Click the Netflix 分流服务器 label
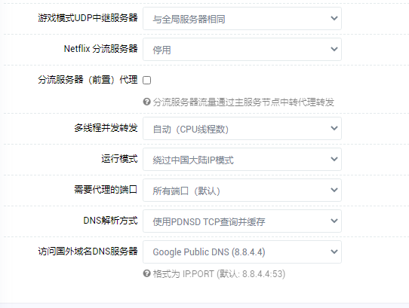 pyautogui.click(x=100, y=49)
